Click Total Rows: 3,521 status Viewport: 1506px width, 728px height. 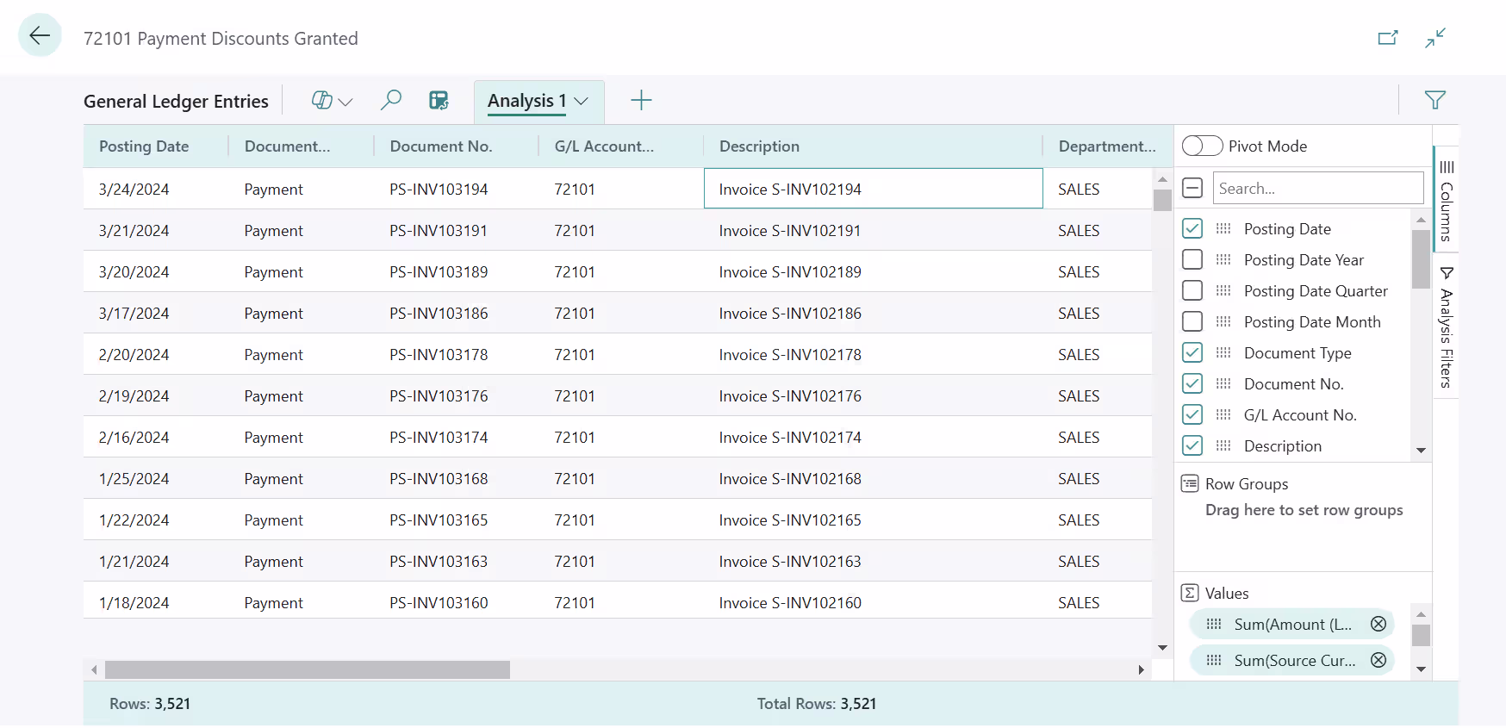coord(817,704)
